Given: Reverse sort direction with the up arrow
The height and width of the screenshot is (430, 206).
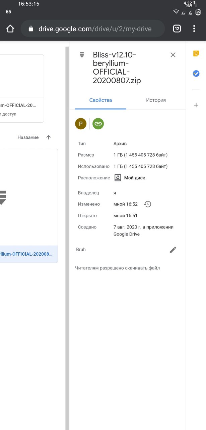Looking at the screenshot, I should [49, 137].
